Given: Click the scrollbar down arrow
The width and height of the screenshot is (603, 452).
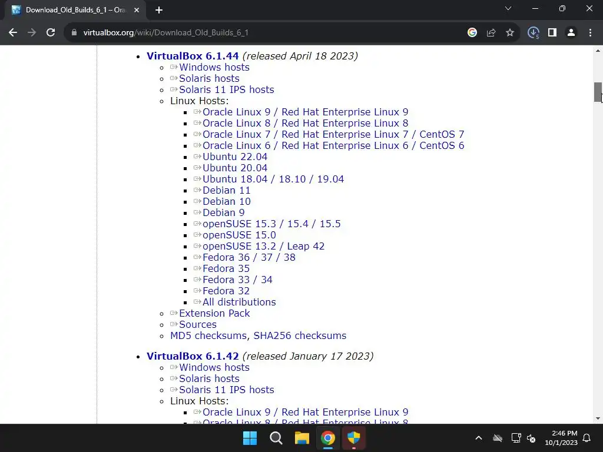Looking at the screenshot, I should point(598,418).
